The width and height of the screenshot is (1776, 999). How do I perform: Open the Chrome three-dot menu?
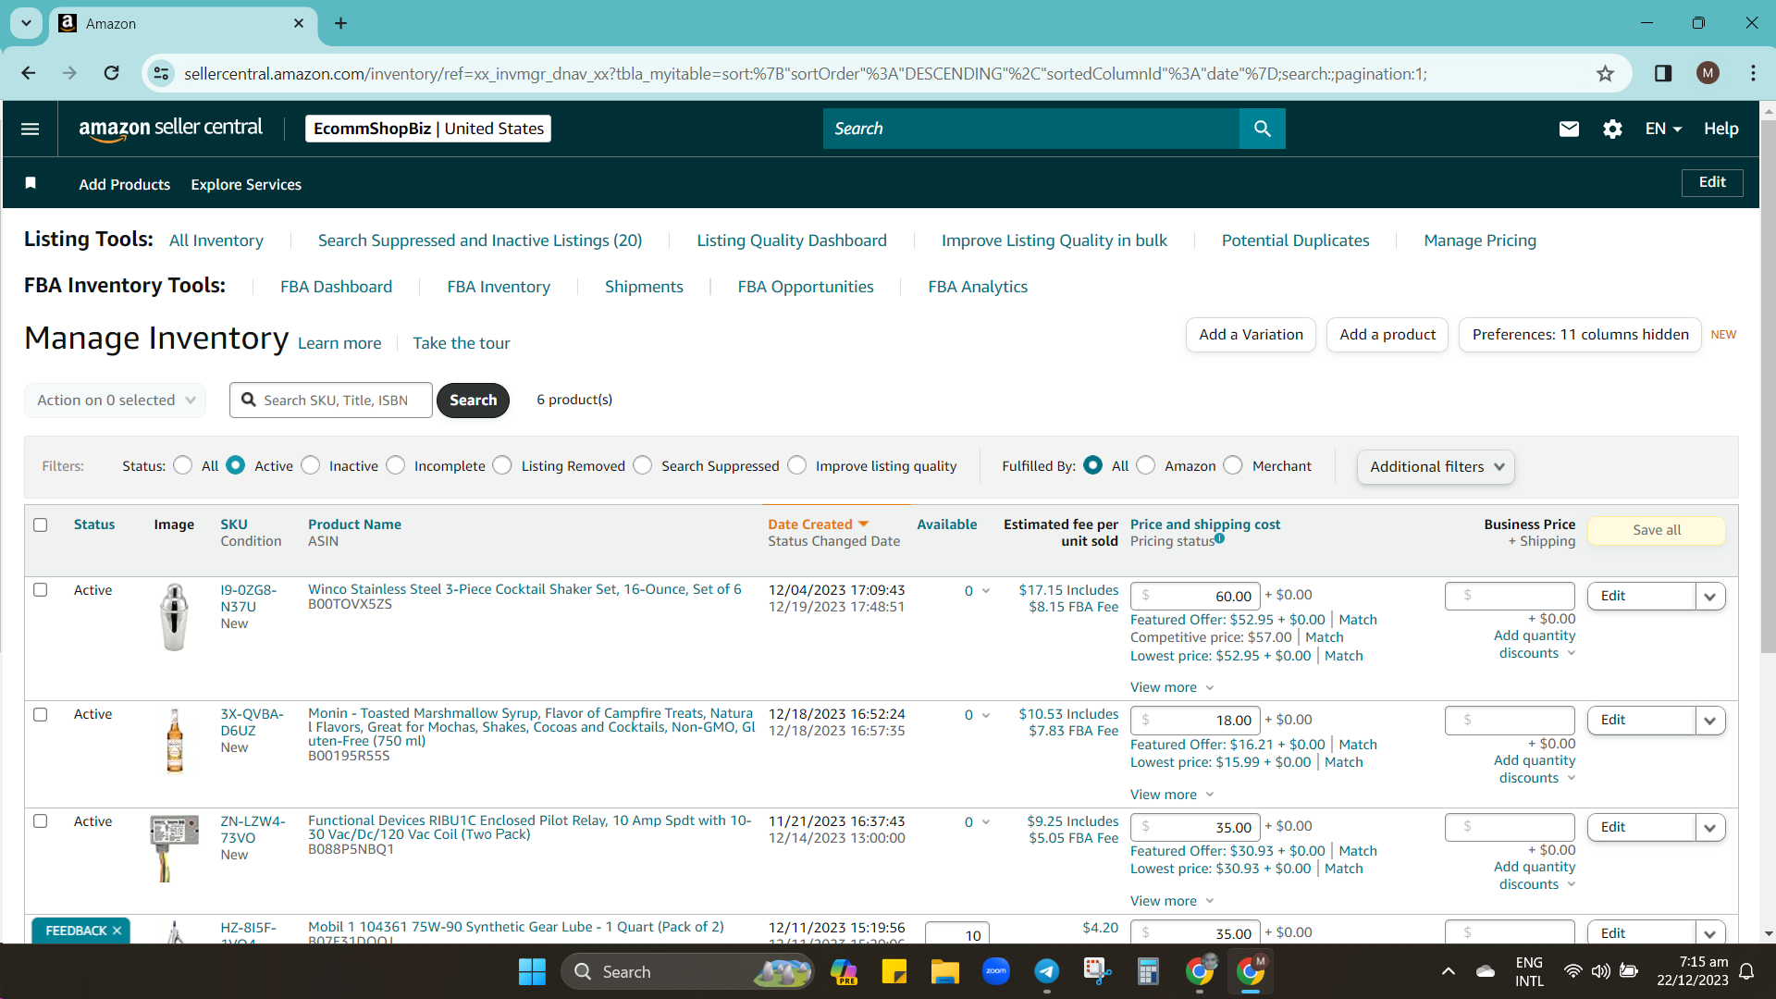[1753, 73]
